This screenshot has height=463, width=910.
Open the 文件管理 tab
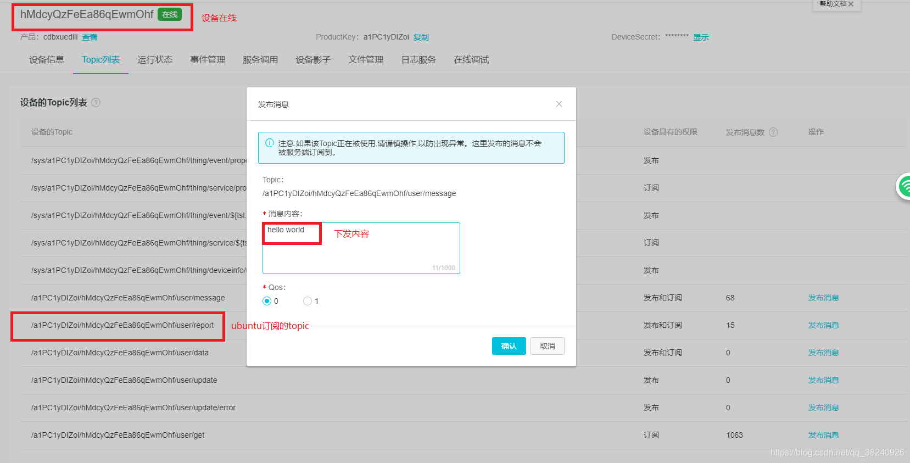point(366,59)
